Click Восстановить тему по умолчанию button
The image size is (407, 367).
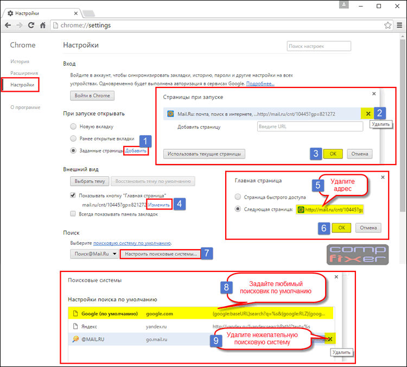coord(153,181)
